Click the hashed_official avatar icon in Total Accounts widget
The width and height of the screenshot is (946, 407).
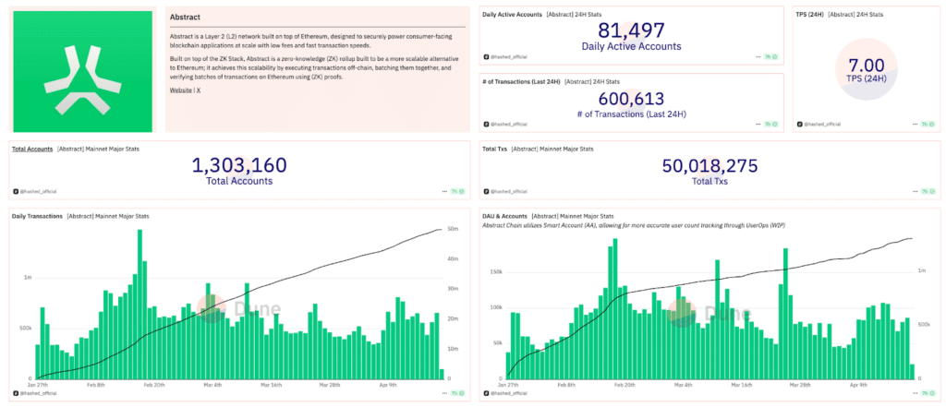15,191
